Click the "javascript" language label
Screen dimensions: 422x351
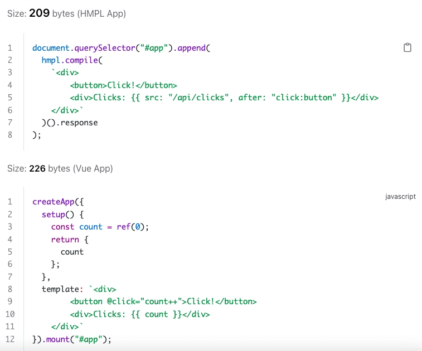click(400, 197)
